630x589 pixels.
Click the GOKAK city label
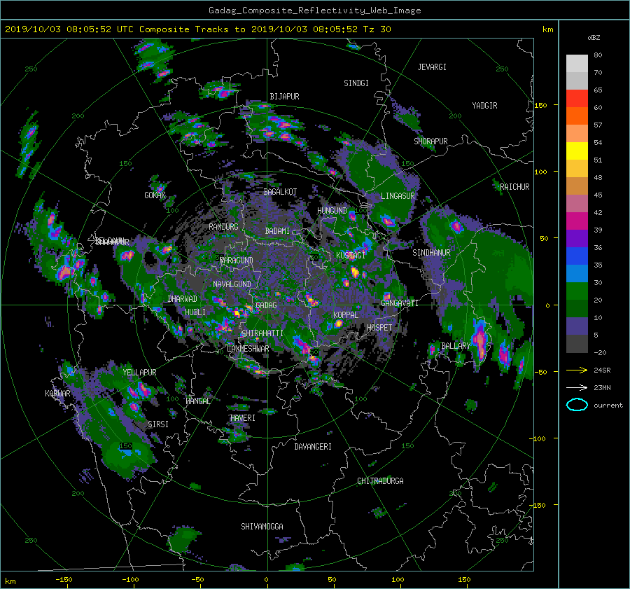pos(155,195)
